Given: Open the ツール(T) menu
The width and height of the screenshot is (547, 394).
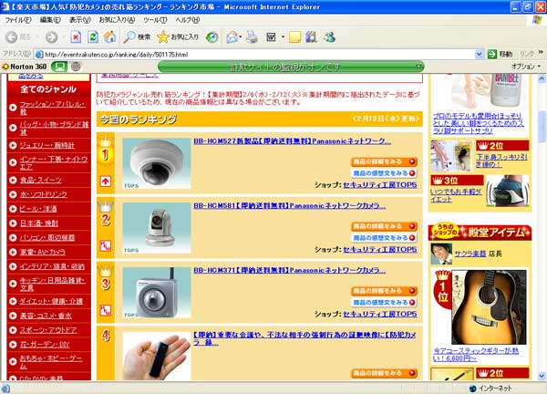Looking at the screenshot, I should pyautogui.click(x=155, y=20).
